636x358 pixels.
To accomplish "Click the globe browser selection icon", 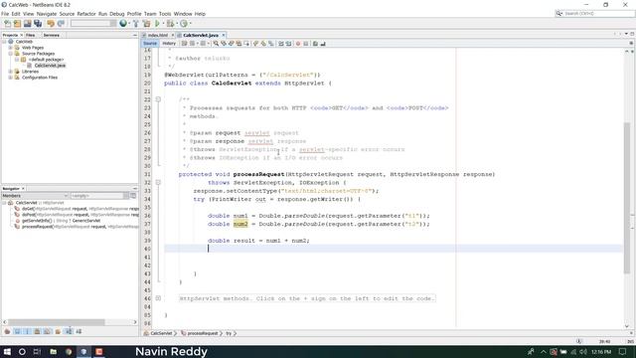I will point(123,24).
